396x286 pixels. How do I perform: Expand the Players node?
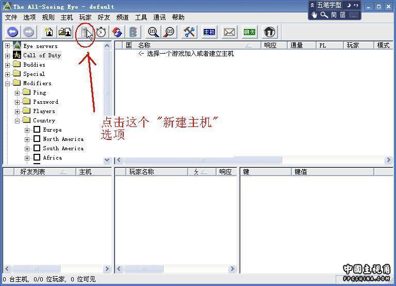point(17,112)
